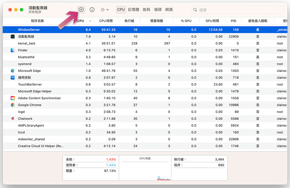This screenshot has width=290, height=188.
Task: Switch to the 磁碟 tab
Action: [158, 10]
